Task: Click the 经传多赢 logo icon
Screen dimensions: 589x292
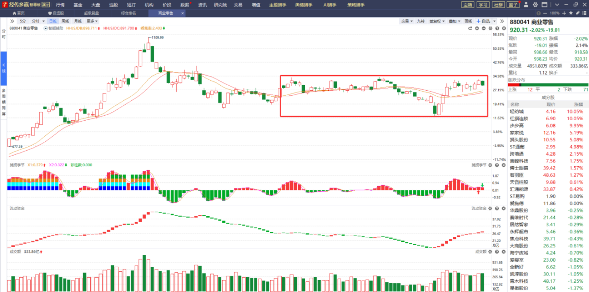Action: coord(4,5)
